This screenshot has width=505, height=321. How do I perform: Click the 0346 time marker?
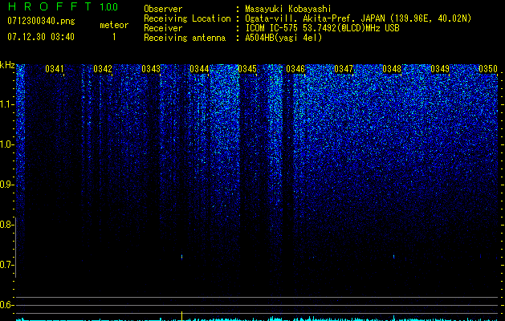coord(295,68)
